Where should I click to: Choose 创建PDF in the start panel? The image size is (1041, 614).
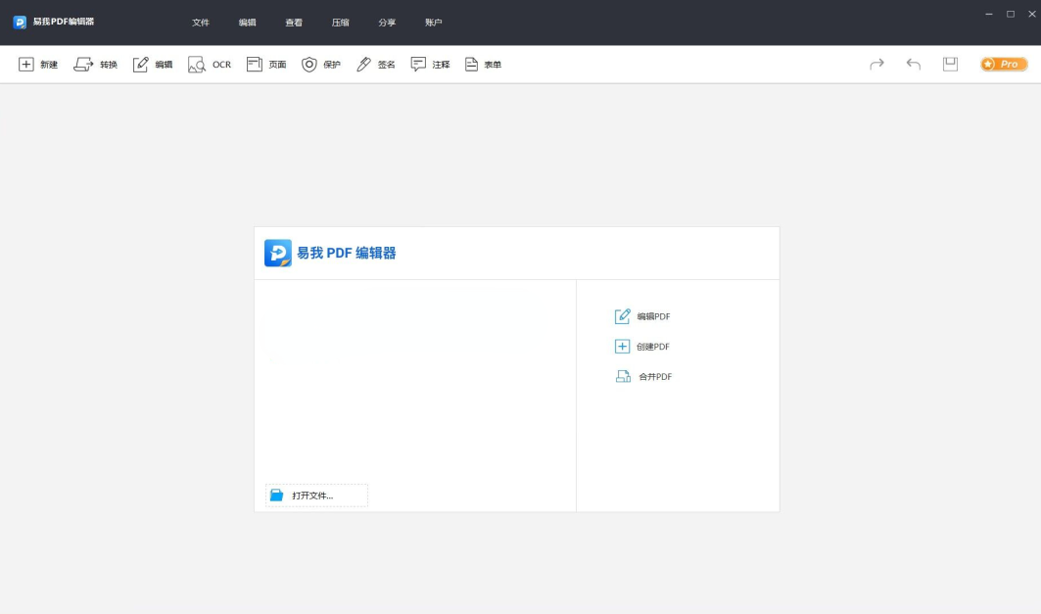[642, 347]
